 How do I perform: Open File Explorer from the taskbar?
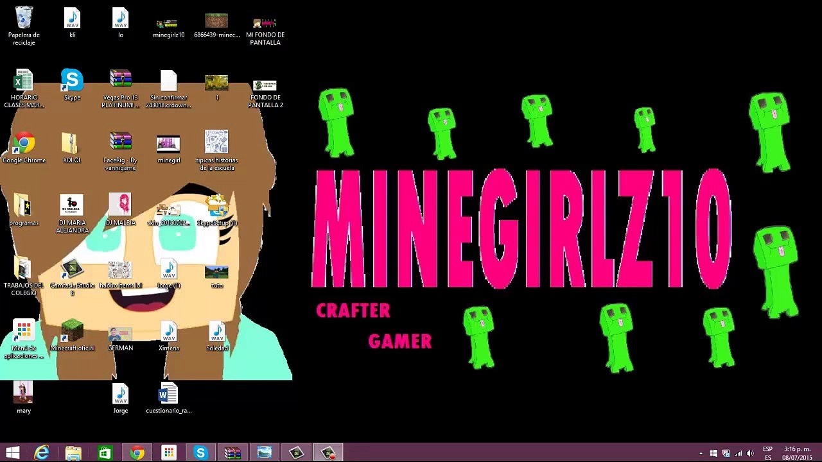[73, 453]
